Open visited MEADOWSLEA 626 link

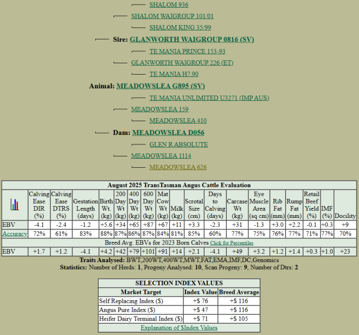coord(178,167)
